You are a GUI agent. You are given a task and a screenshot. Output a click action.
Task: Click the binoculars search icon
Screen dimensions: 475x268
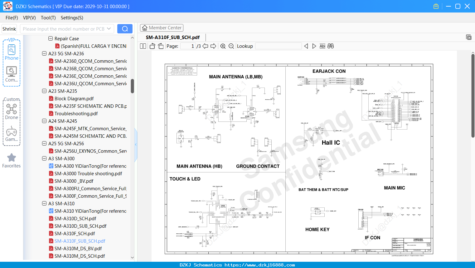(x=331, y=46)
